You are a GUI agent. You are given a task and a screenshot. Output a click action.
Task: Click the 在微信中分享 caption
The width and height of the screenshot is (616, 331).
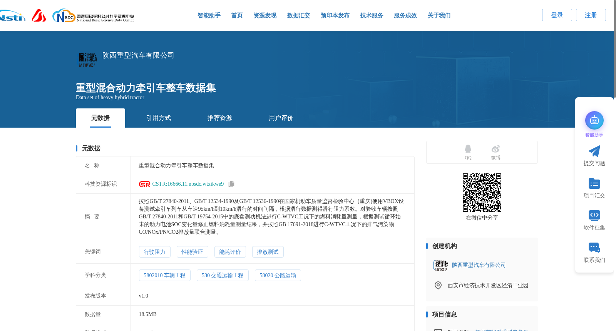click(x=482, y=218)
